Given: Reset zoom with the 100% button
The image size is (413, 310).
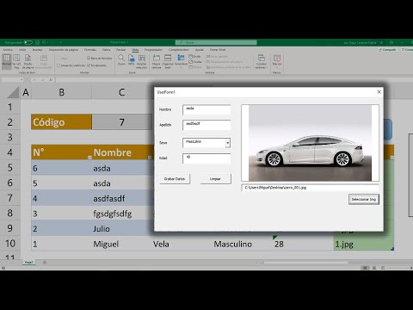Looking at the screenshot, I should (x=131, y=59).
